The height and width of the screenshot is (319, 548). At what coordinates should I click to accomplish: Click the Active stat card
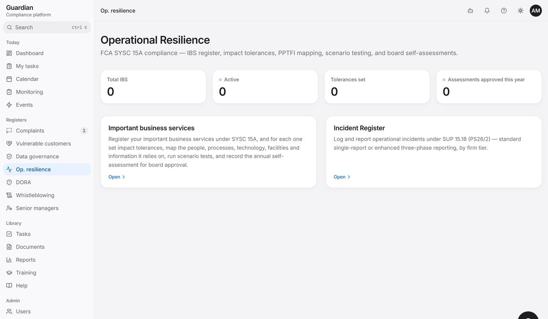[x=265, y=87]
